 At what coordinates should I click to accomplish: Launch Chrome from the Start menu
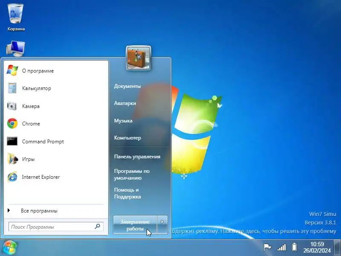(56, 124)
